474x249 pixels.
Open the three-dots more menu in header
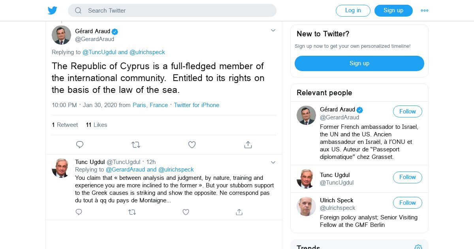coord(425,11)
